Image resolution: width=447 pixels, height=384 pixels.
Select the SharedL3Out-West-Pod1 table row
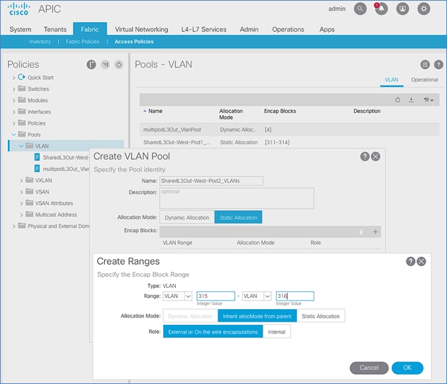click(289, 142)
